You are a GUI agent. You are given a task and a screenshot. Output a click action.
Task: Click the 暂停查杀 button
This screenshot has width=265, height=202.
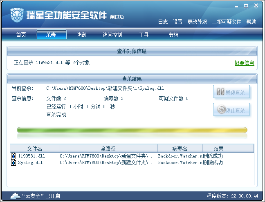(231, 91)
